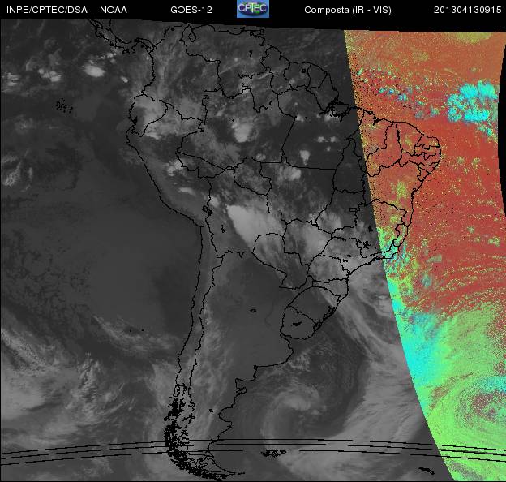The image size is (506, 482).
Task: Click the 201304130915 timestamp
Action: coord(467,10)
